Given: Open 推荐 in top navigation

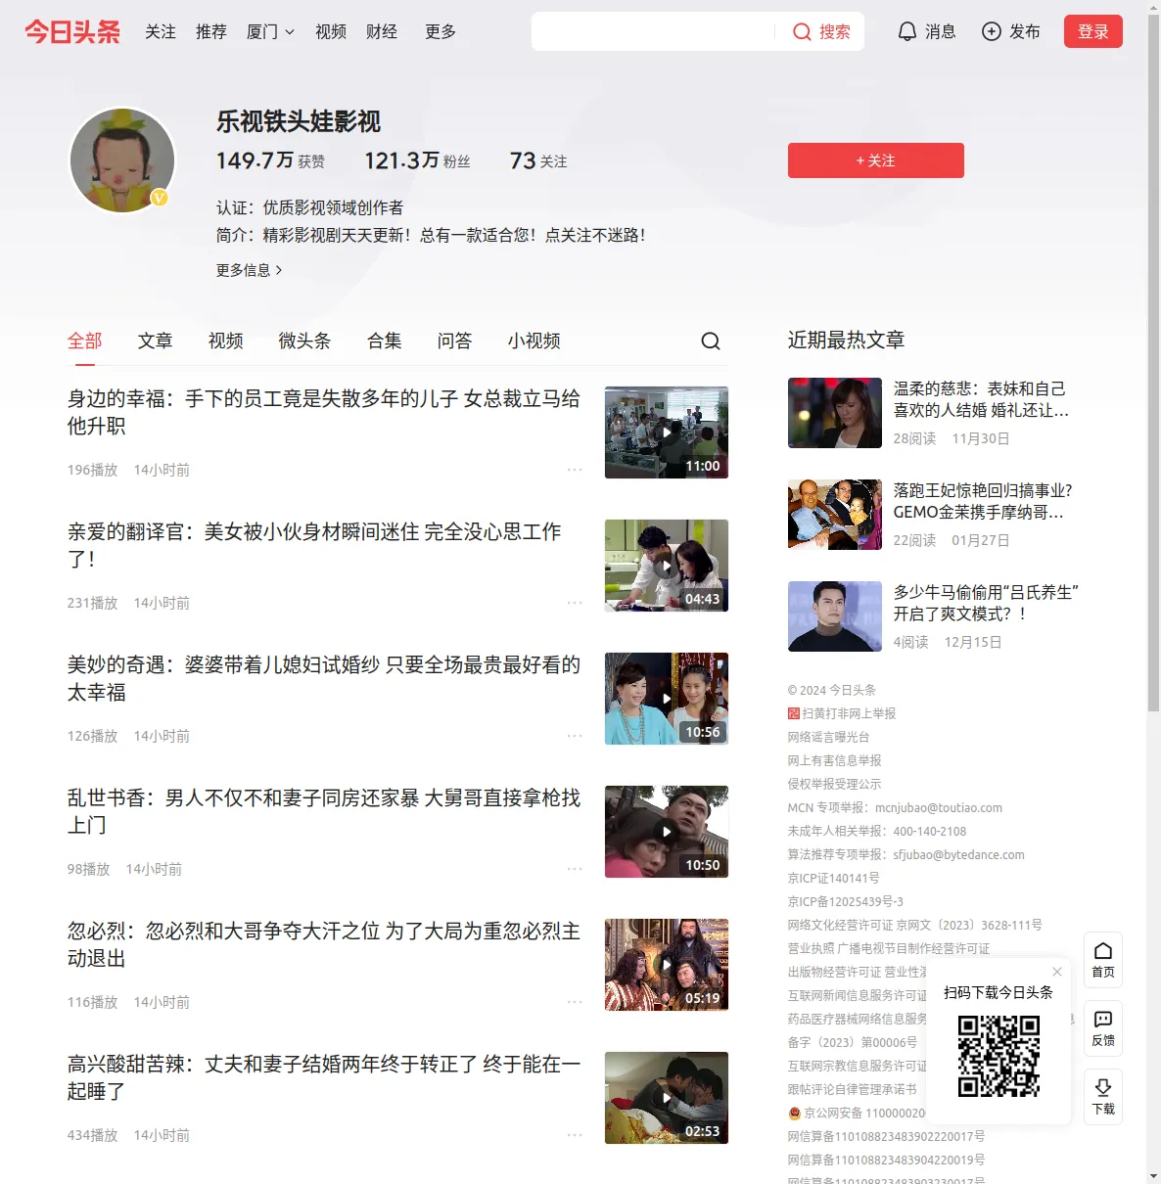Looking at the screenshot, I should point(211,31).
